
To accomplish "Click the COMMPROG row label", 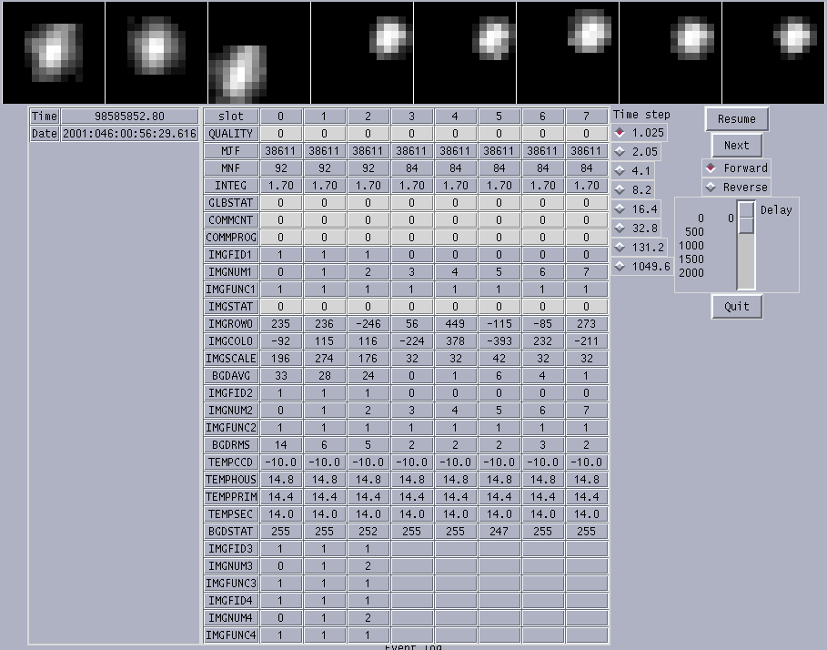I will 231,238.
